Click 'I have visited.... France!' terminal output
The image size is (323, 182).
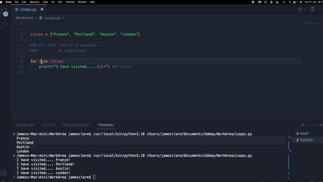click(43, 160)
